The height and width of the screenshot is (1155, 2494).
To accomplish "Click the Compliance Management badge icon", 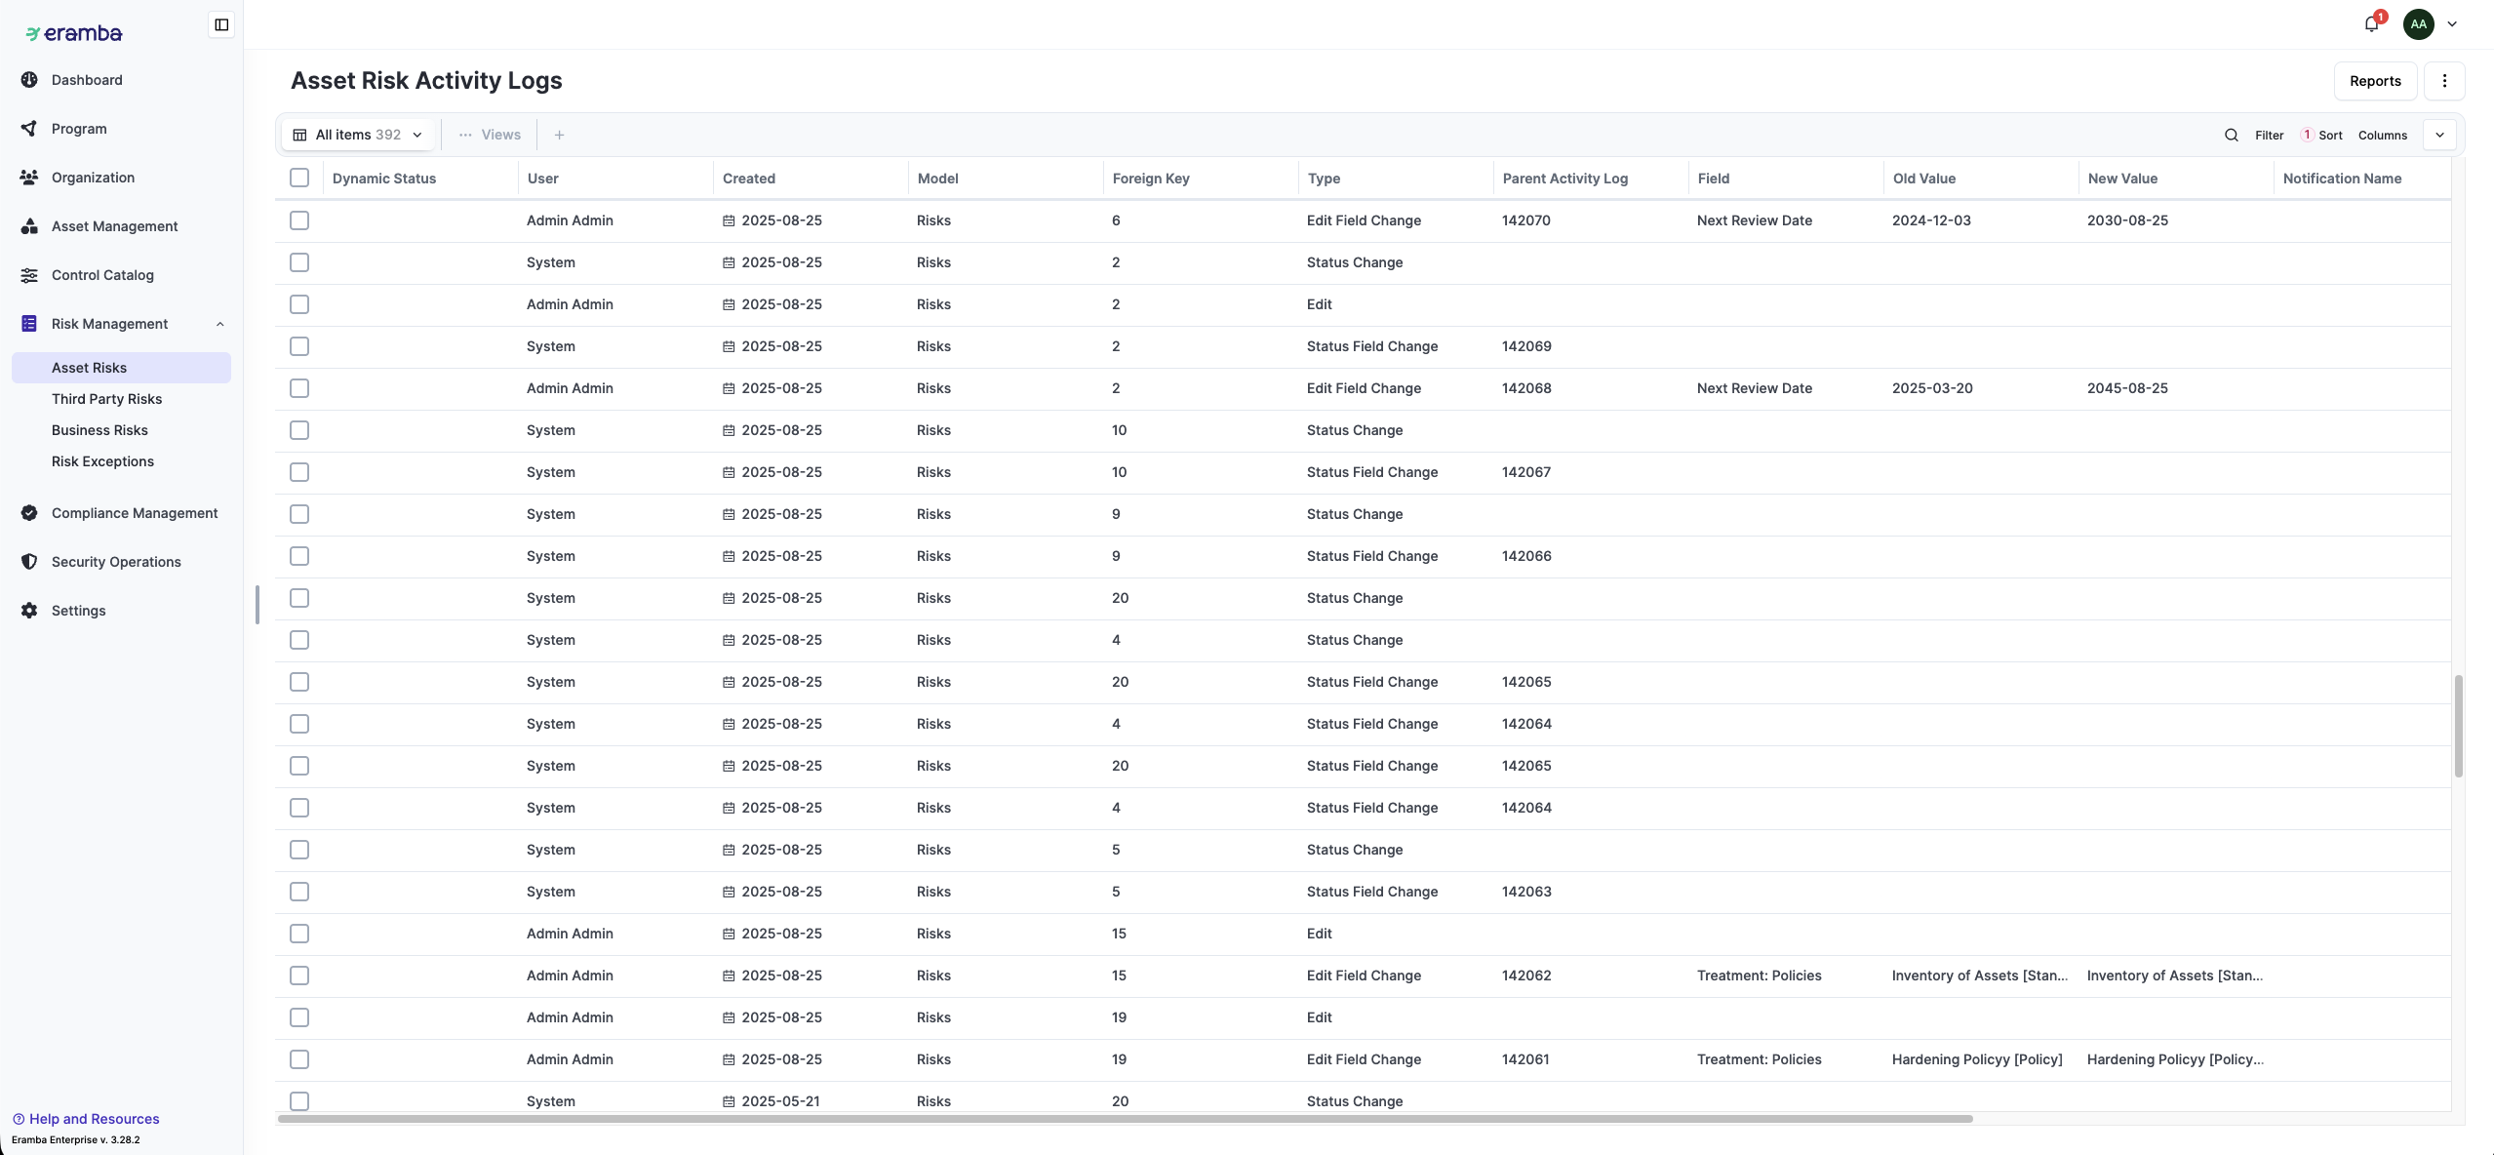I will (x=29, y=513).
